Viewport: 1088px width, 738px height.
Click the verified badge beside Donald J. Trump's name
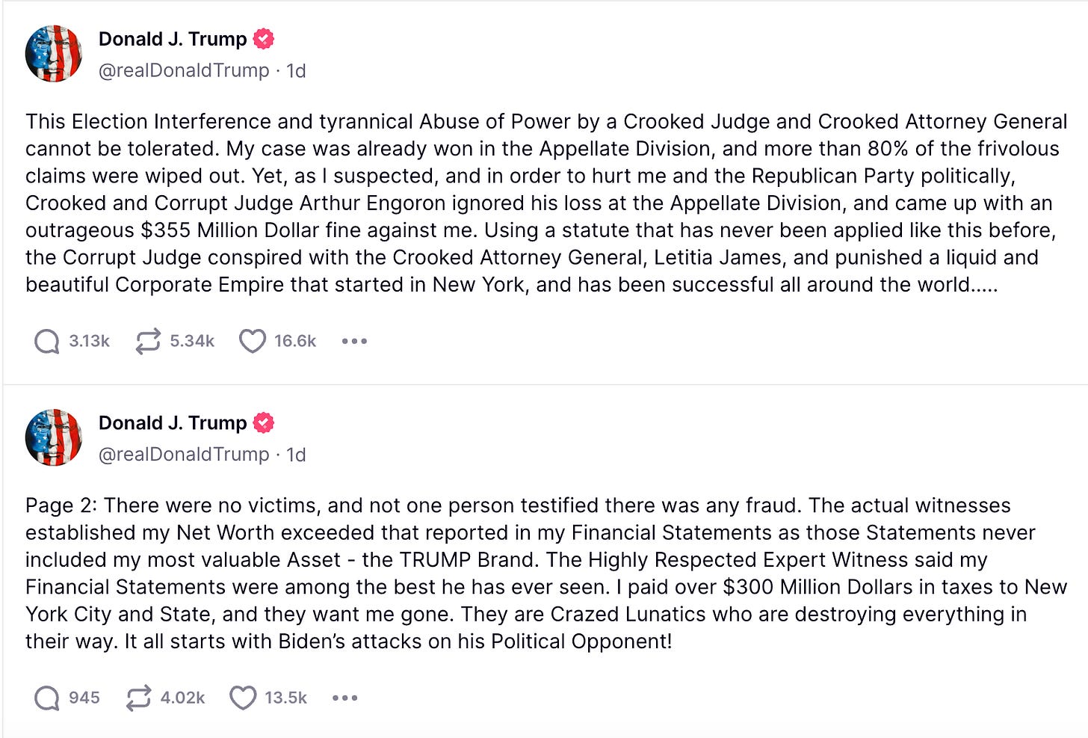263,39
